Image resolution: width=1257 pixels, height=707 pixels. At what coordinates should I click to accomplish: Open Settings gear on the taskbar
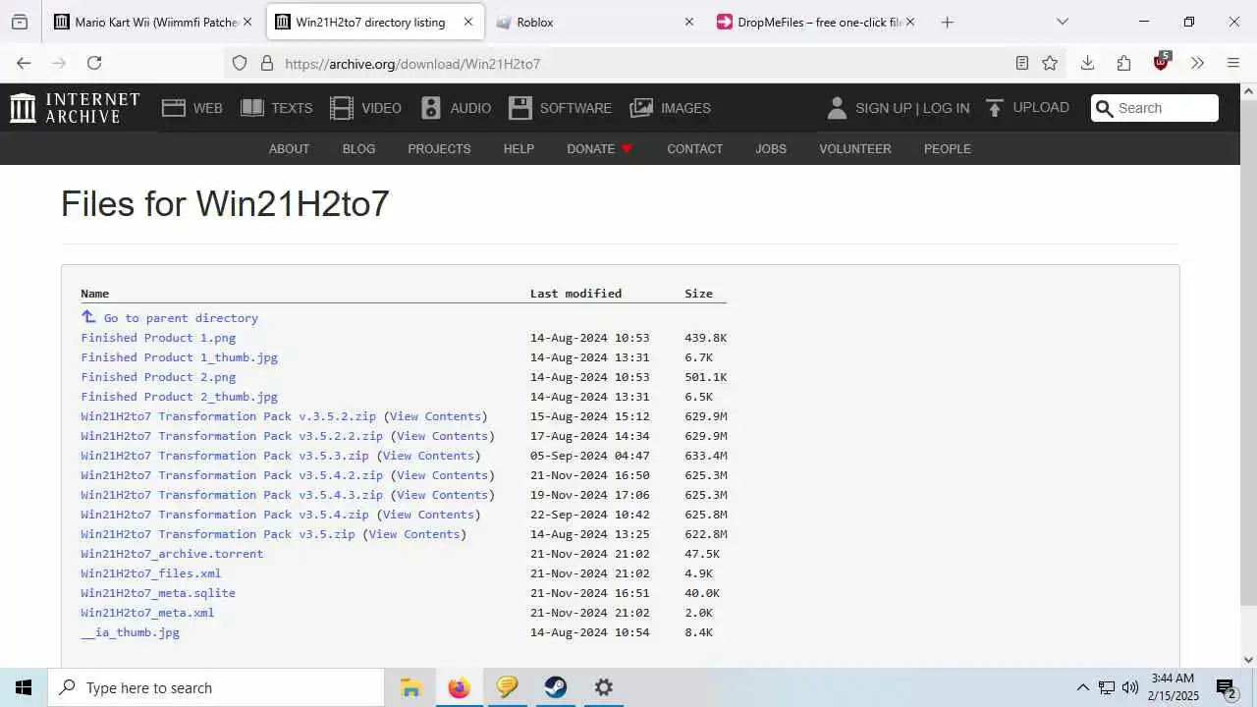604,687
